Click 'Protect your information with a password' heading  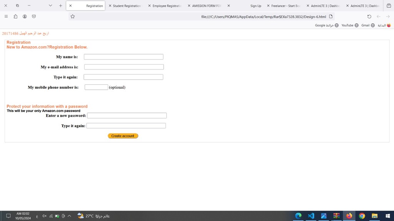click(x=47, y=106)
